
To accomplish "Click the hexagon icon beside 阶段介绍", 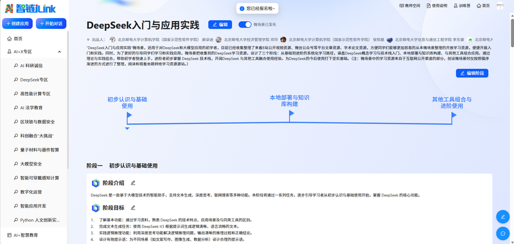I will pos(95,183).
